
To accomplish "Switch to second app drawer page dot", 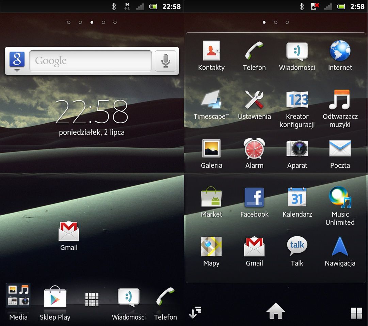I will tap(276, 22).
